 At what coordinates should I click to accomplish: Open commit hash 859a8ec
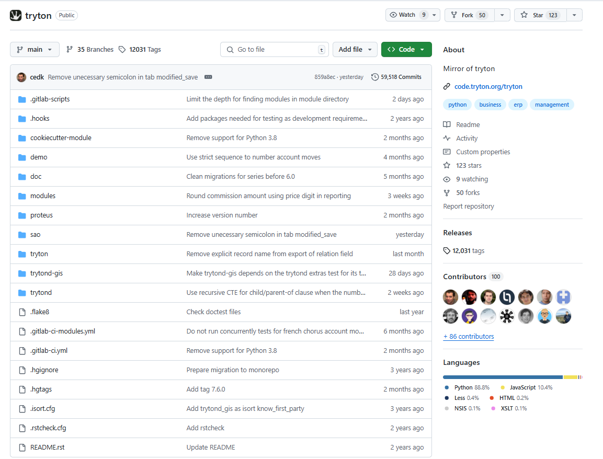[325, 77]
